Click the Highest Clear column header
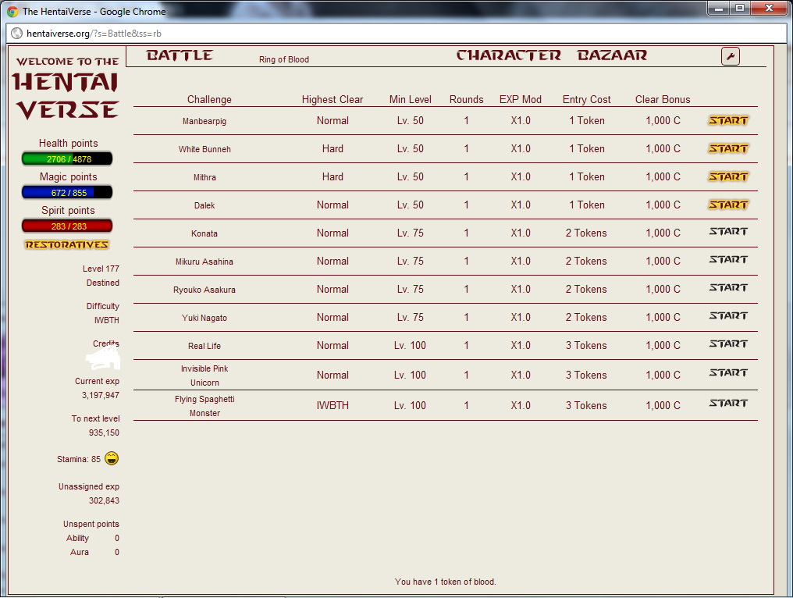Viewport: 793px width, 598px height. [332, 100]
